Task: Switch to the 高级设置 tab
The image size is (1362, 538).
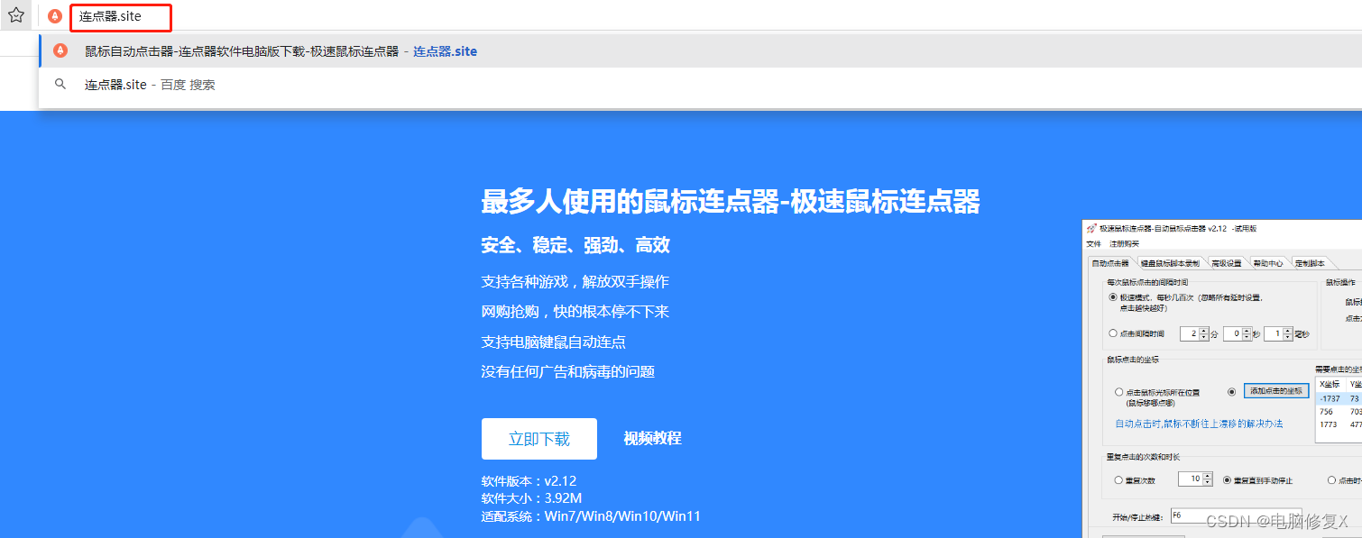Action: tap(1226, 263)
